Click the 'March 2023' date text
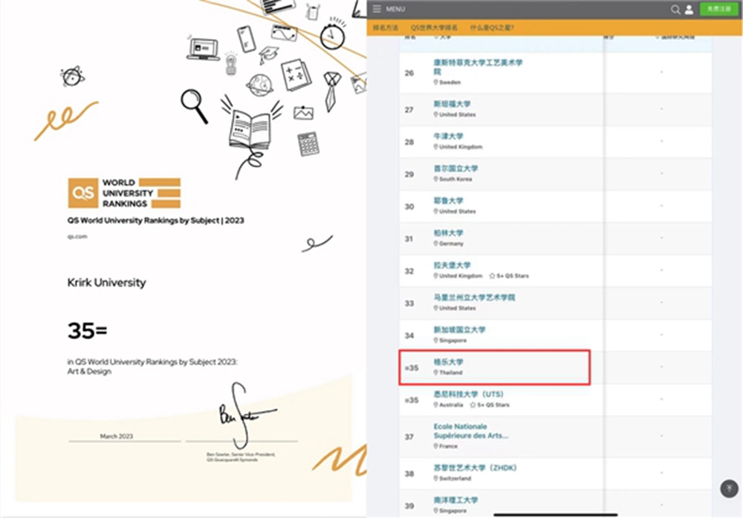This screenshot has height=518, width=743. pos(117,436)
